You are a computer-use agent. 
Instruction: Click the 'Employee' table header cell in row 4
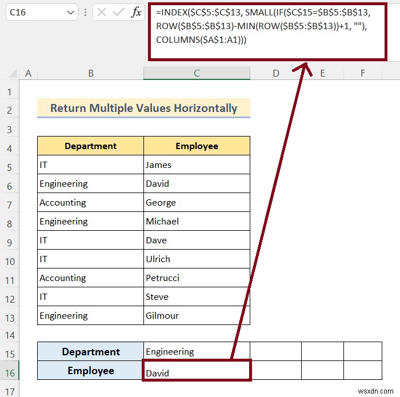pyautogui.click(x=197, y=146)
